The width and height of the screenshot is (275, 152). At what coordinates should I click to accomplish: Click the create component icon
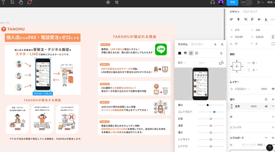pyautogui.click(x=108, y=2)
